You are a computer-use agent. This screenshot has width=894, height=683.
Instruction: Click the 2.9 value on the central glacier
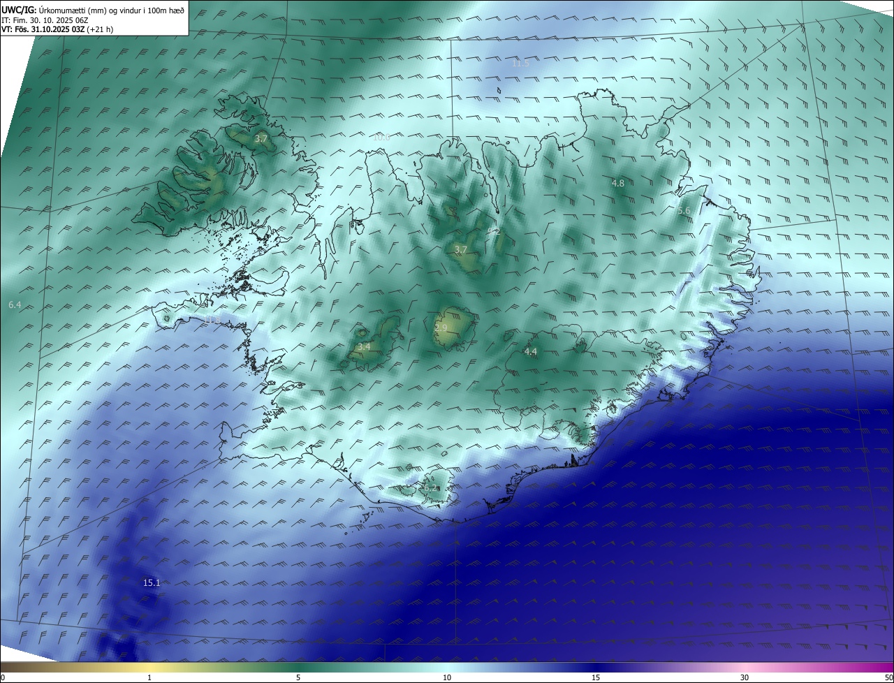click(x=441, y=328)
